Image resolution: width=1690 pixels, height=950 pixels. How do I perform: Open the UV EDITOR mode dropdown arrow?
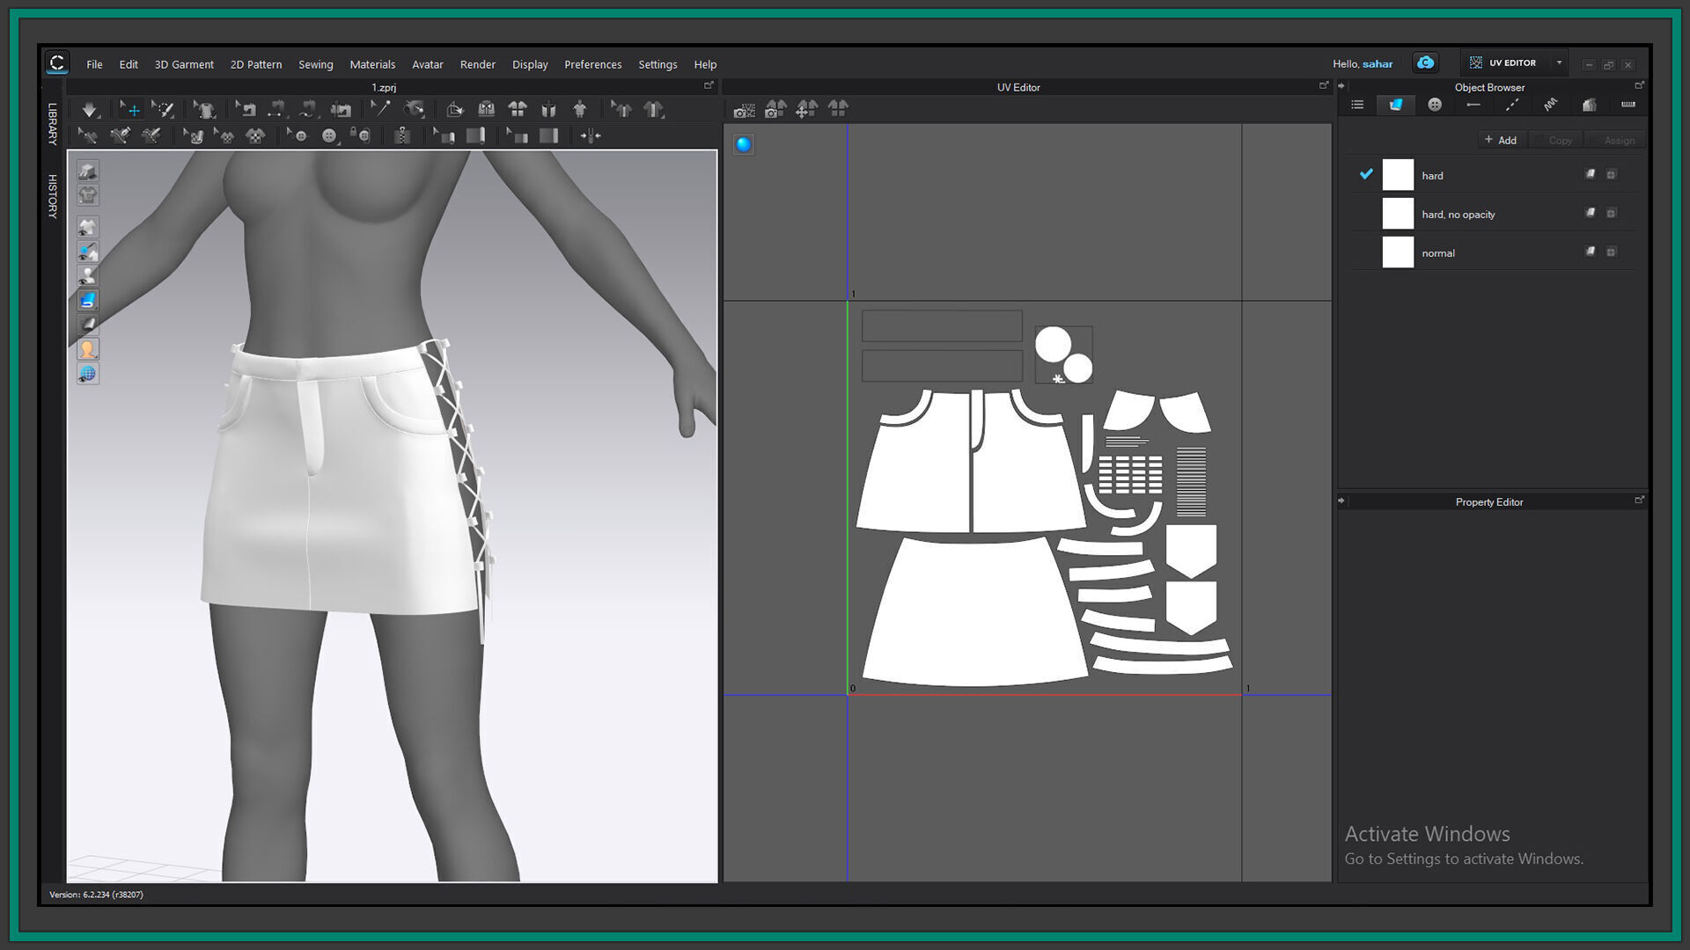(x=1559, y=62)
